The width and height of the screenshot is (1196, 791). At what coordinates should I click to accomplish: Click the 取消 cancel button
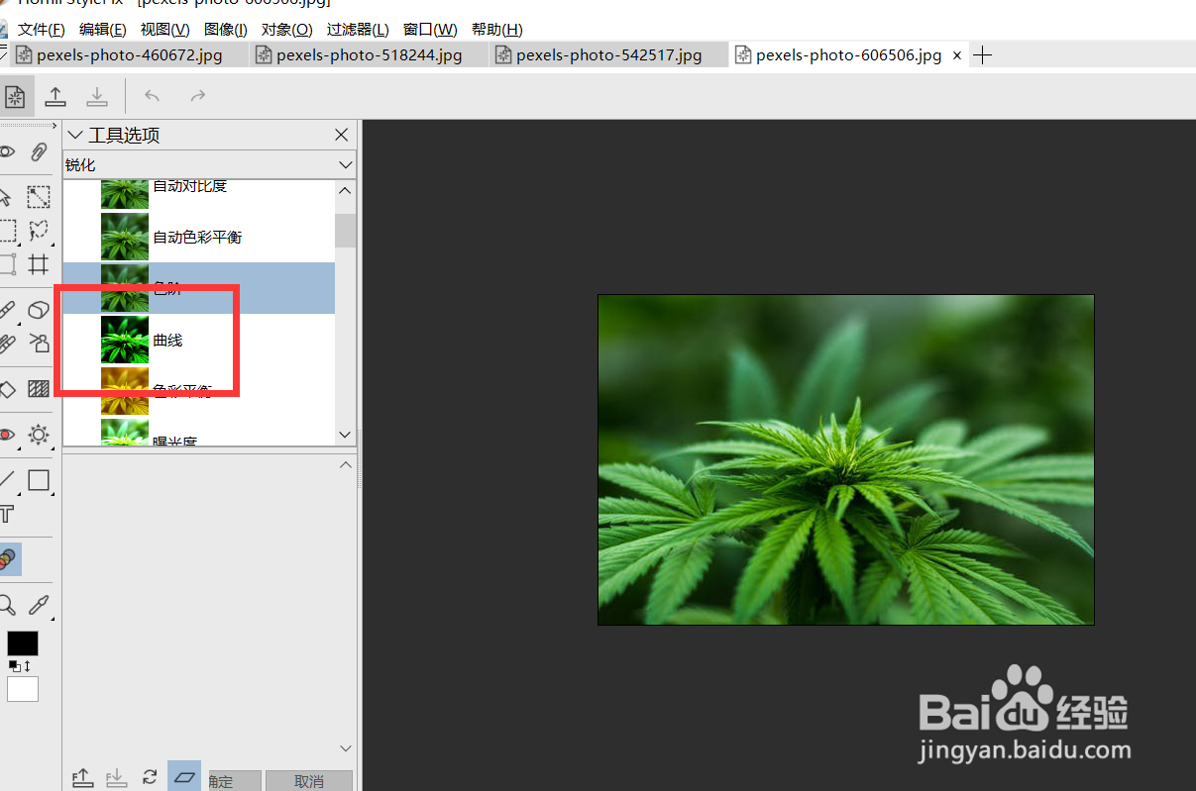[x=309, y=781]
